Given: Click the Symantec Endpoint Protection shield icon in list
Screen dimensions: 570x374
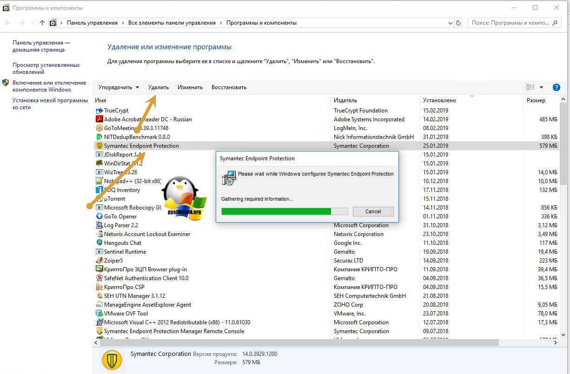Looking at the screenshot, I should pos(99,146).
